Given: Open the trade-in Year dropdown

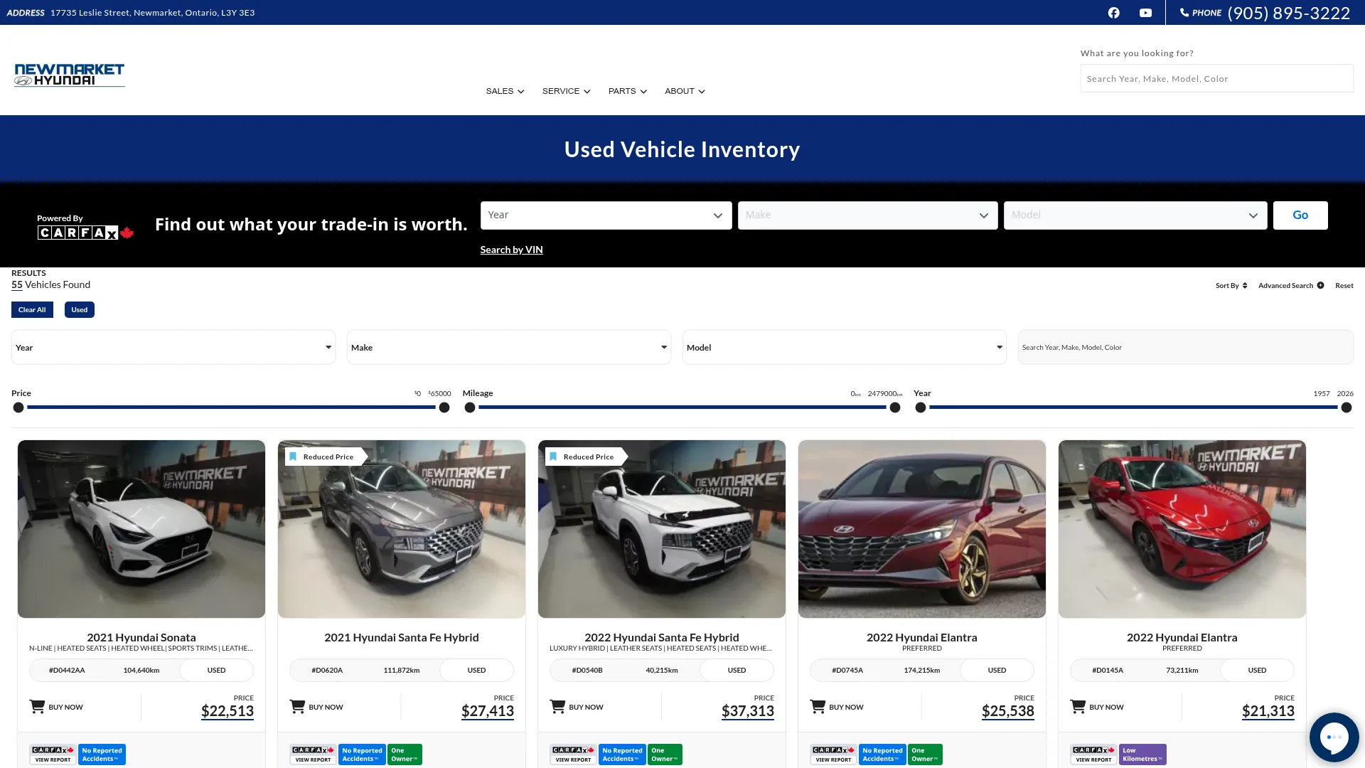Looking at the screenshot, I should click(x=606, y=215).
